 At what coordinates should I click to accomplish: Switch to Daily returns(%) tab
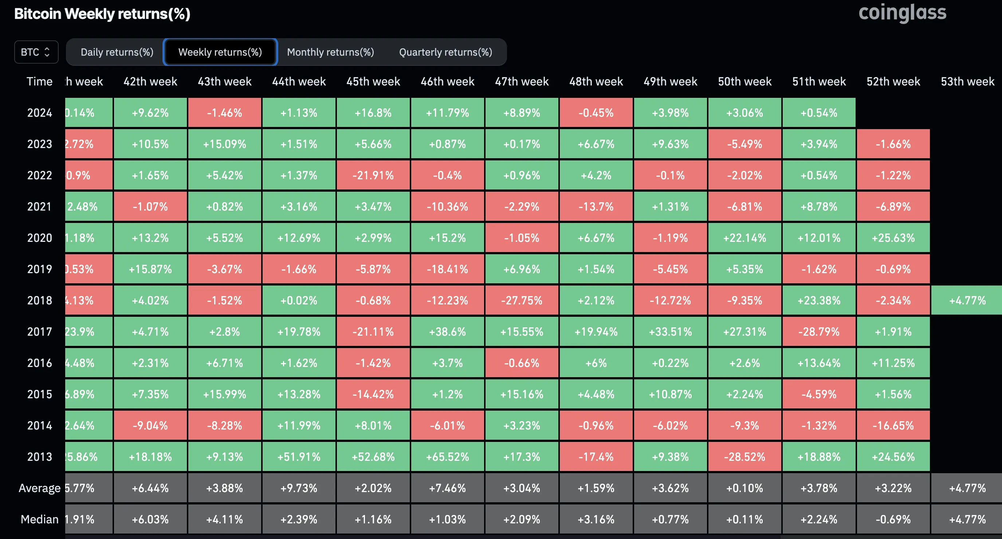tap(117, 52)
